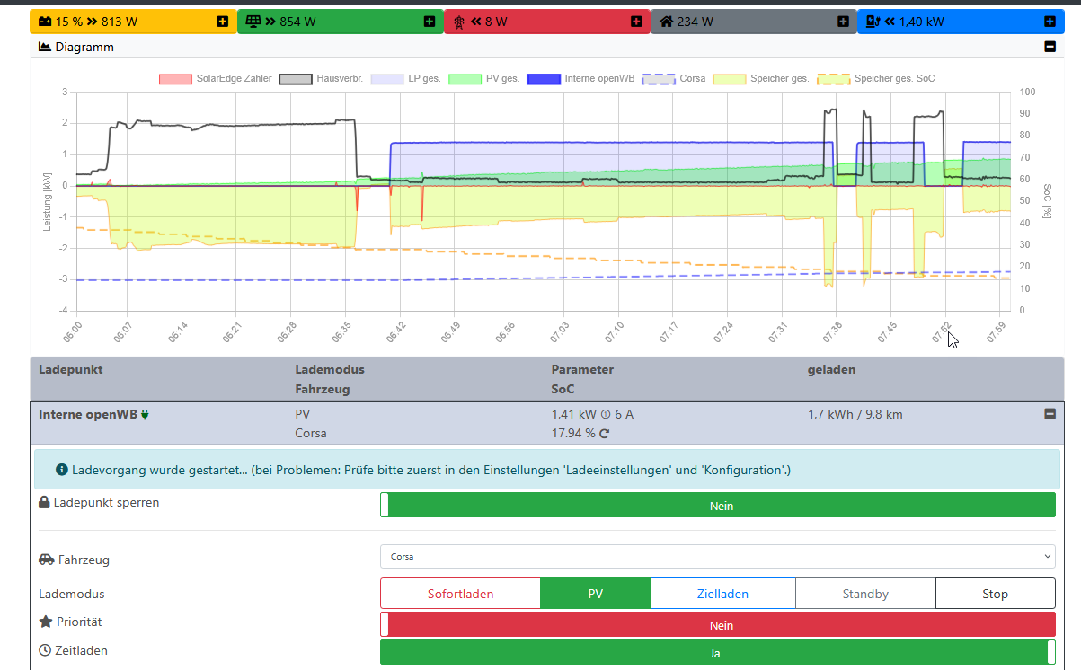Expand the blue charging 1,40 kW plus icon
The width and height of the screenshot is (1081, 670).
coord(1050,22)
